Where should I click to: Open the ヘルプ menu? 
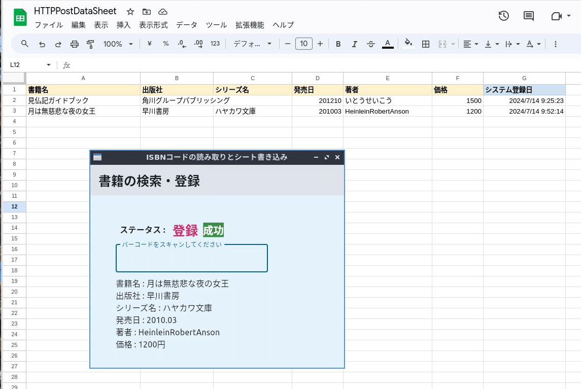point(283,25)
